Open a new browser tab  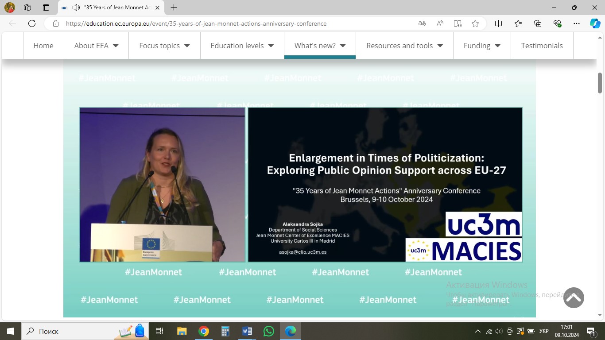coord(174,8)
